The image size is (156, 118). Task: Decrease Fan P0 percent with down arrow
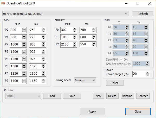pos(146,28)
